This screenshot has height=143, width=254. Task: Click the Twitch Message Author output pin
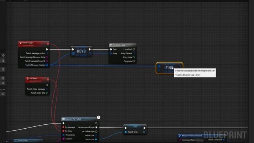[x=47, y=53]
